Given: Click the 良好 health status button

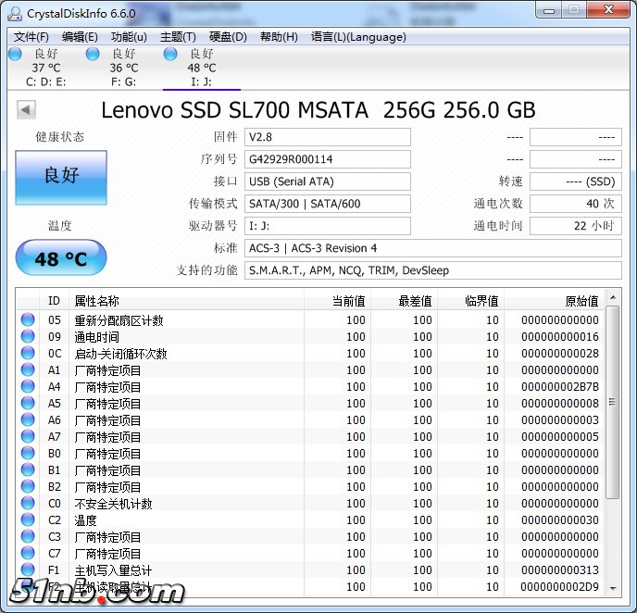Looking at the screenshot, I should [61, 177].
